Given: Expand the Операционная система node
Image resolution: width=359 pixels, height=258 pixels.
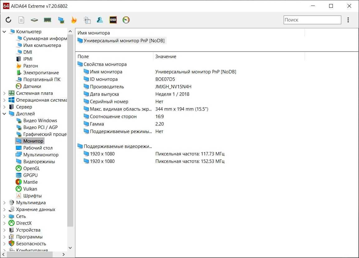Looking at the screenshot, I should click(x=4, y=100).
